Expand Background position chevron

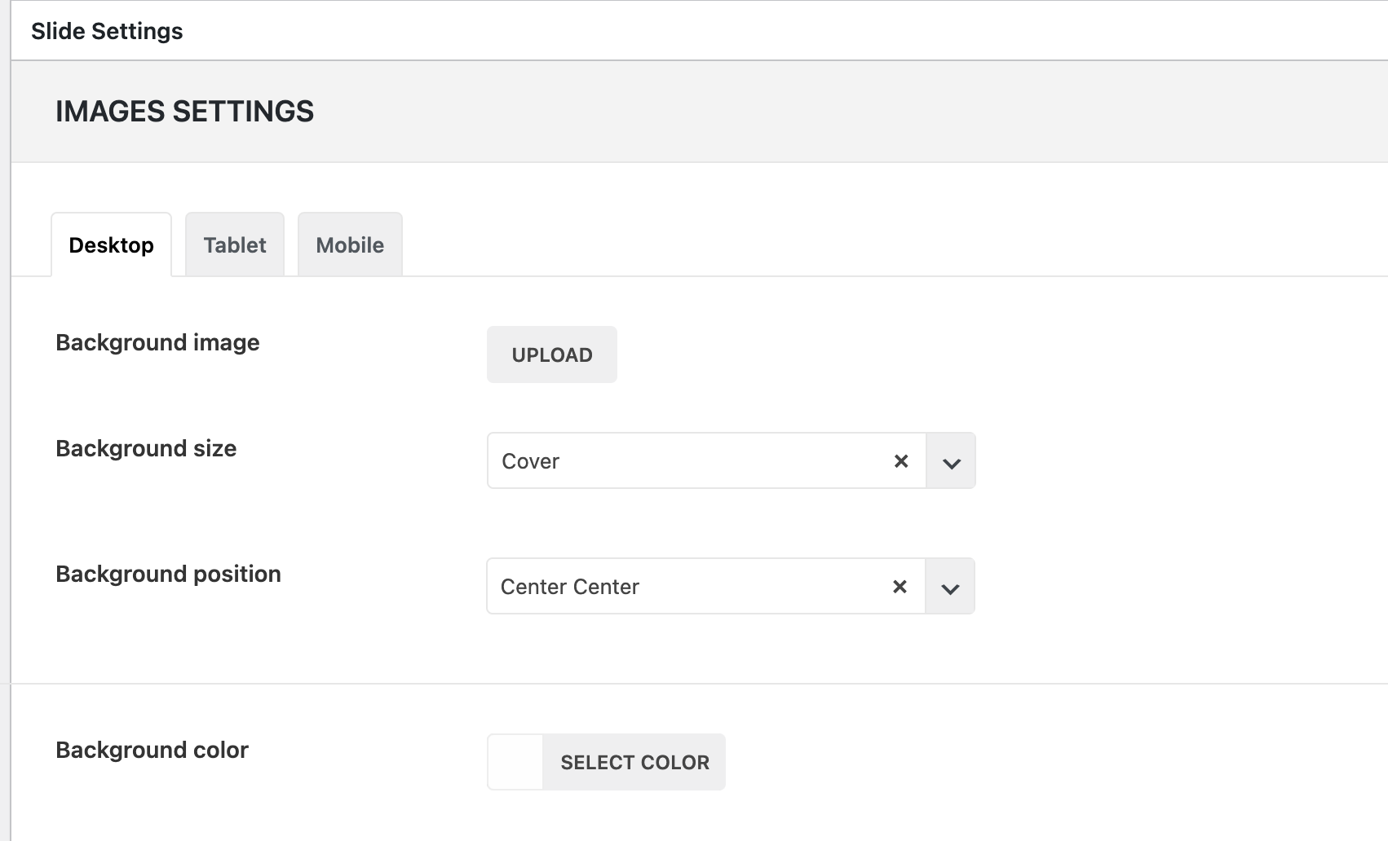coord(950,587)
